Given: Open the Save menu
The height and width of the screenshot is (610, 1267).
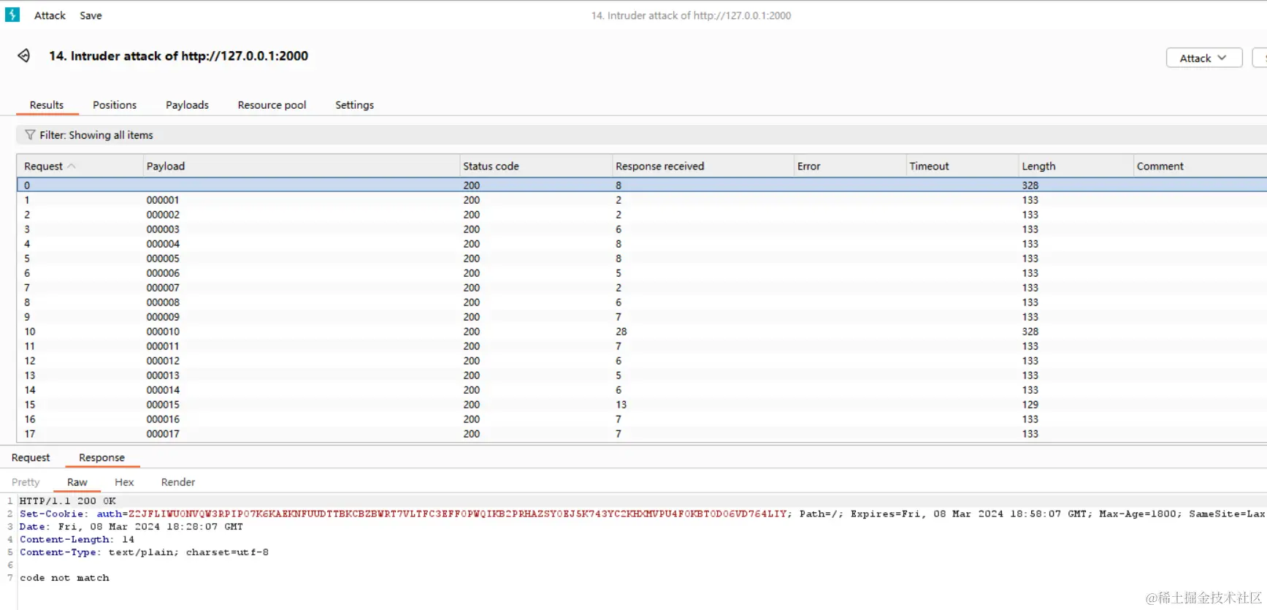Looking at the screenshot, I should point(91,15).
